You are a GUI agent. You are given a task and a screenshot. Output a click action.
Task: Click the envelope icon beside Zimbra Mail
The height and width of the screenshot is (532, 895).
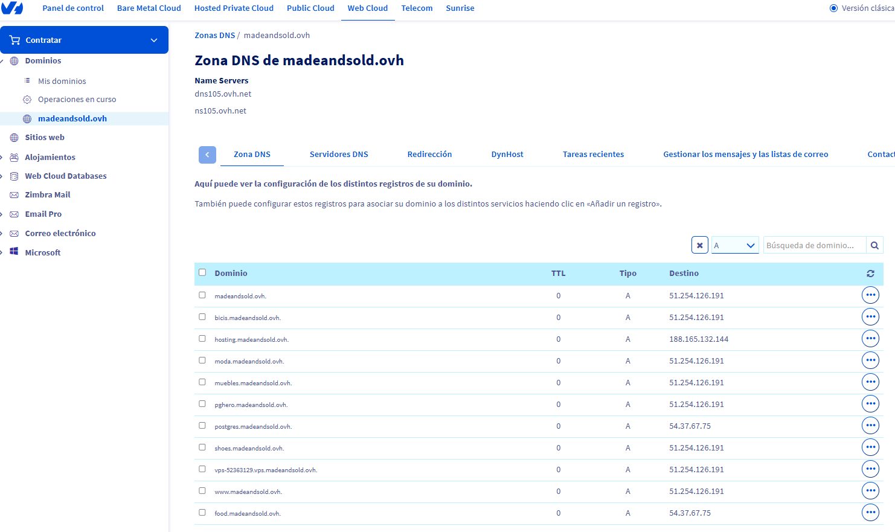14,195
